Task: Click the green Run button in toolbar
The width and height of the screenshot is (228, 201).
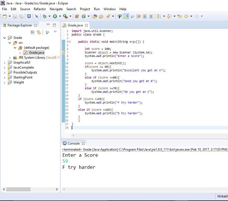Action: [55, 16]
